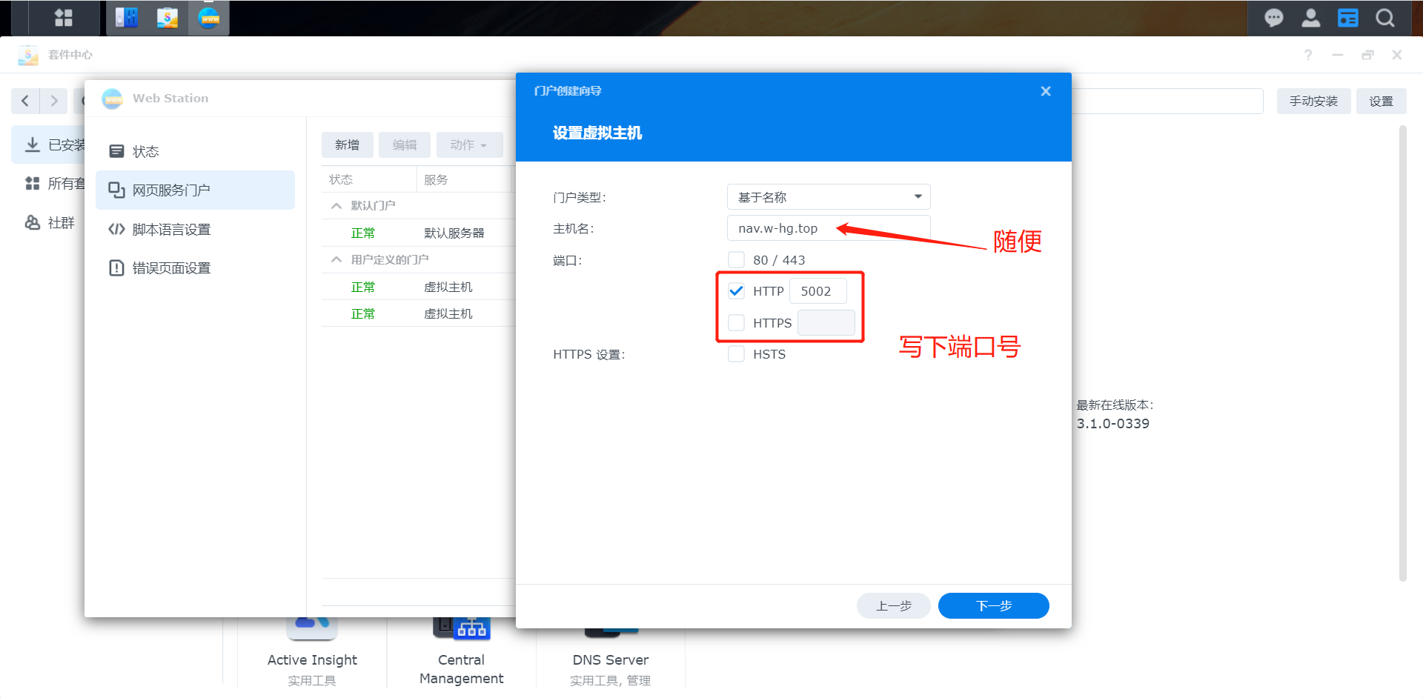1423x698 pixels.
Task: Click the Package Center help question mark
Action: point(1308,55)
